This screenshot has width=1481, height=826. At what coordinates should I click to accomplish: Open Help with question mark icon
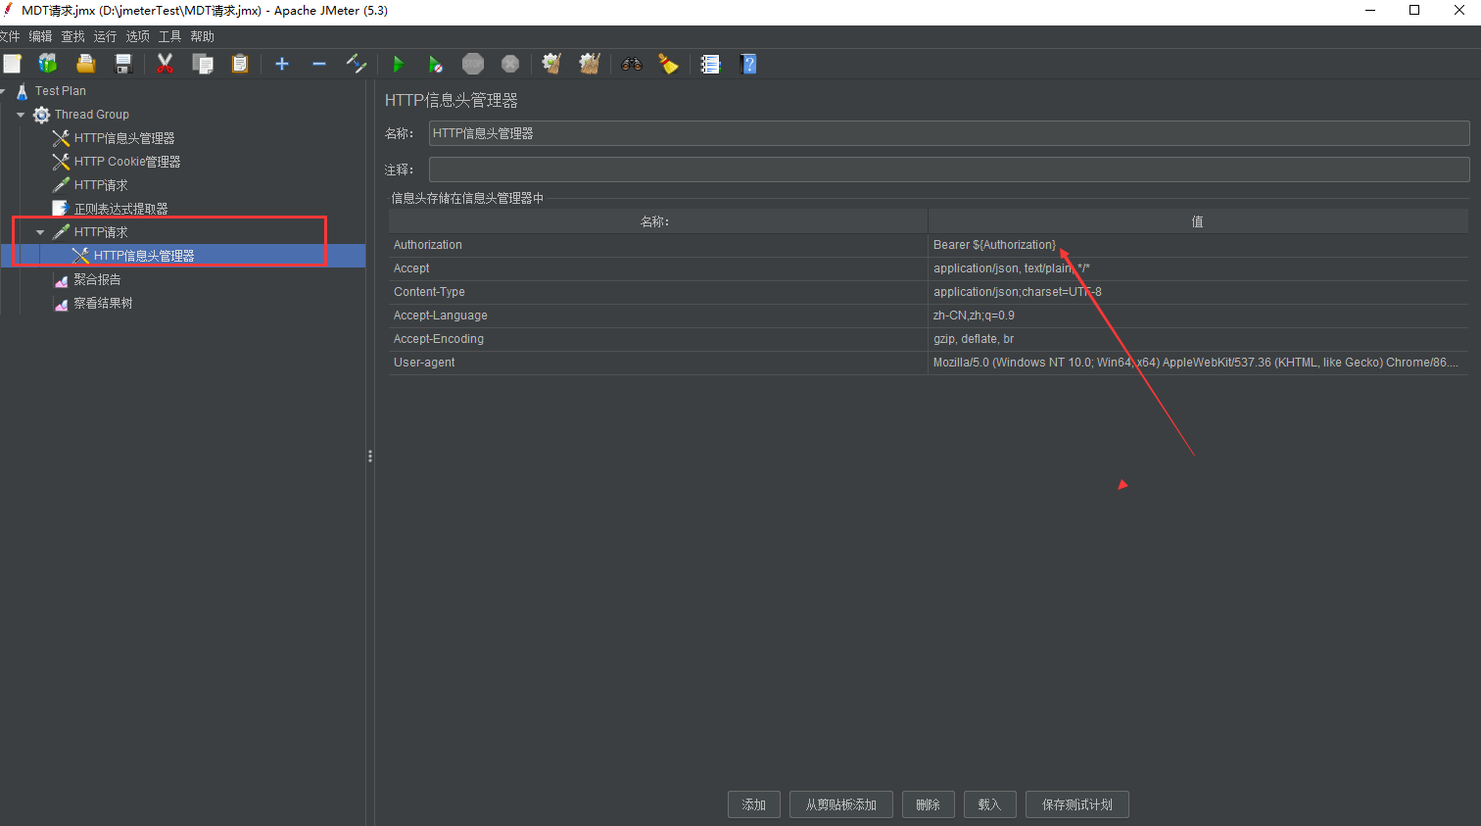pos(749,64)
